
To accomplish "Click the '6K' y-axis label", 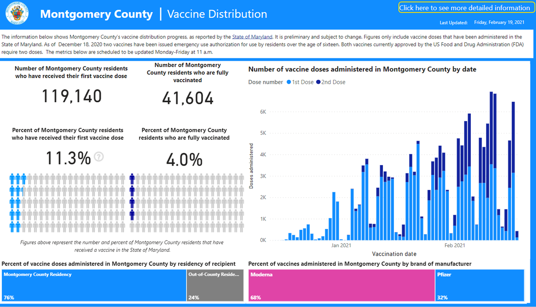I will [263, 112].
